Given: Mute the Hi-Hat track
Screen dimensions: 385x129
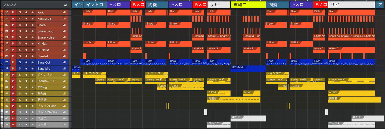Looking at the screenshot, I should 13,44.
